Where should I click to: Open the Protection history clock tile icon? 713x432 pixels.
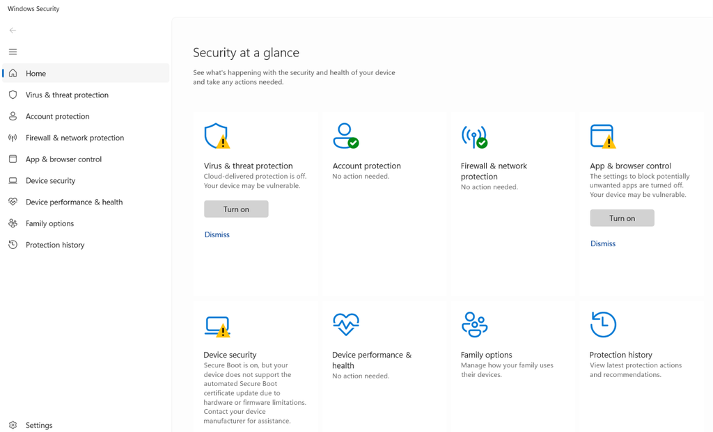(x=603, y=324)
